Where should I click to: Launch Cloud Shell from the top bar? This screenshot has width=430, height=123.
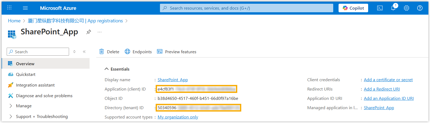380,8
